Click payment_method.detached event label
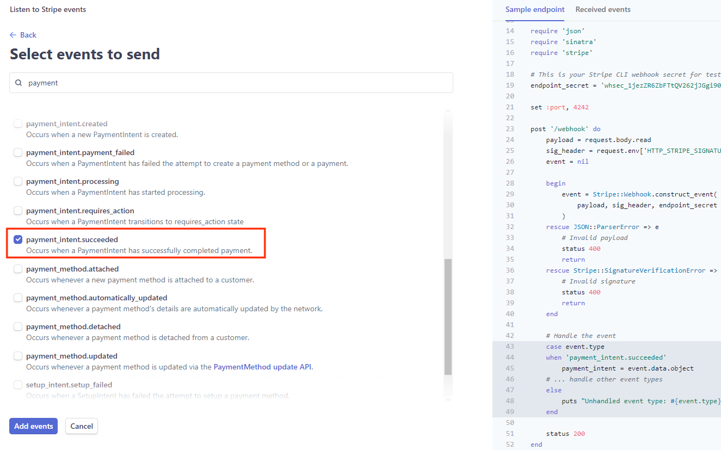The height and width of the screenshot is (450, 721). [x=73, y=326]
